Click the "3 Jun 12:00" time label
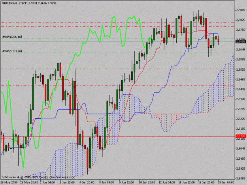The height and width of the screenshot is (185, 247). [67, 183]
